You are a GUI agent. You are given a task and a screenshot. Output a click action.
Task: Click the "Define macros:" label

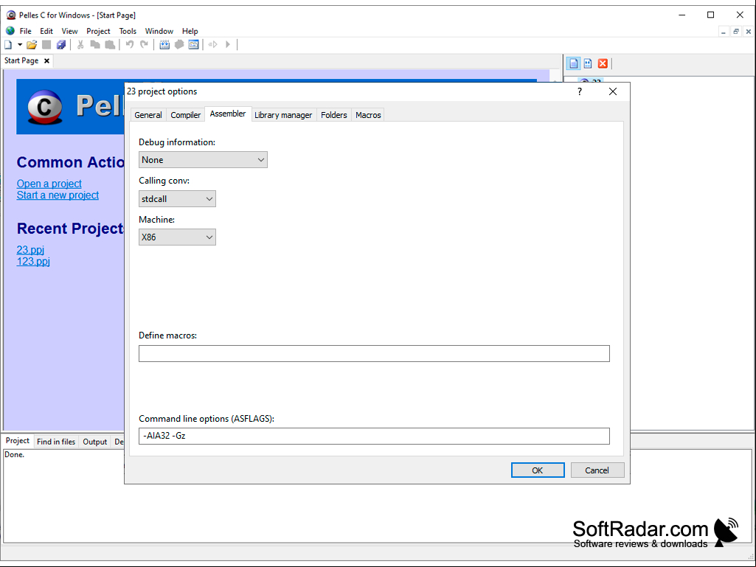[167, 335]
